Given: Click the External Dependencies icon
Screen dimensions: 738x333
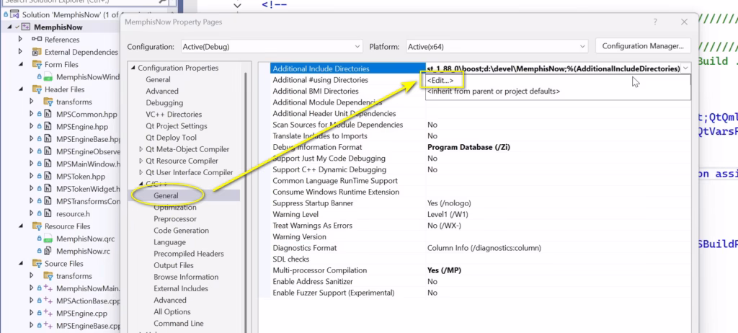Looking at the screenshot, I should point(37,52).
